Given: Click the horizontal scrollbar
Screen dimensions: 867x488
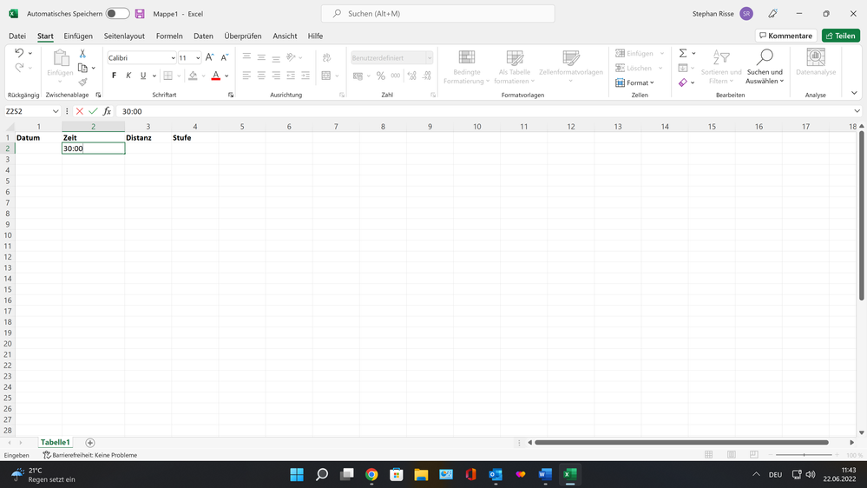Looking at the screenshot, I should tap(681, 443).
